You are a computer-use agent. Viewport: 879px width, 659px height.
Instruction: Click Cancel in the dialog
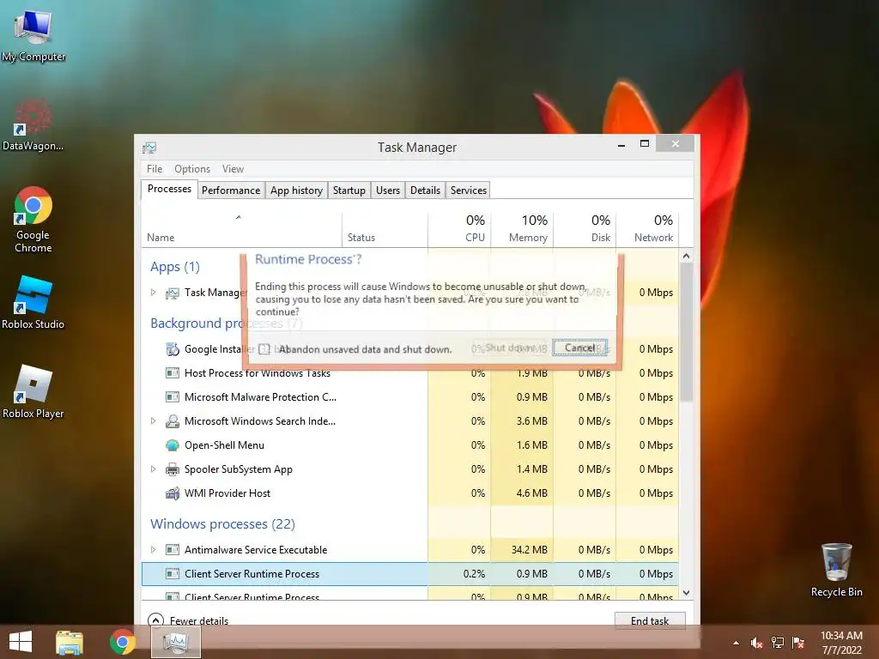(579, 348)
